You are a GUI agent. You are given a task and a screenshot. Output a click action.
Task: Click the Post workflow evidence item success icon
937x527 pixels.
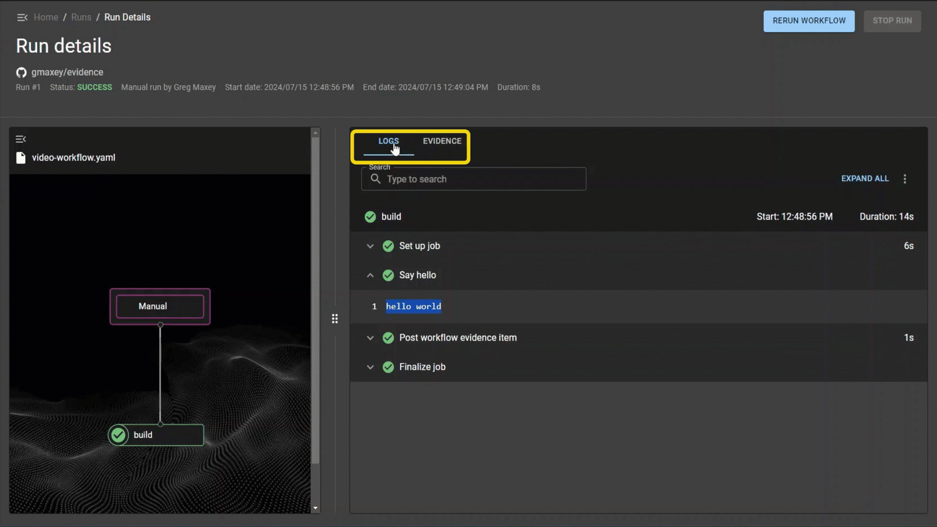388,338
